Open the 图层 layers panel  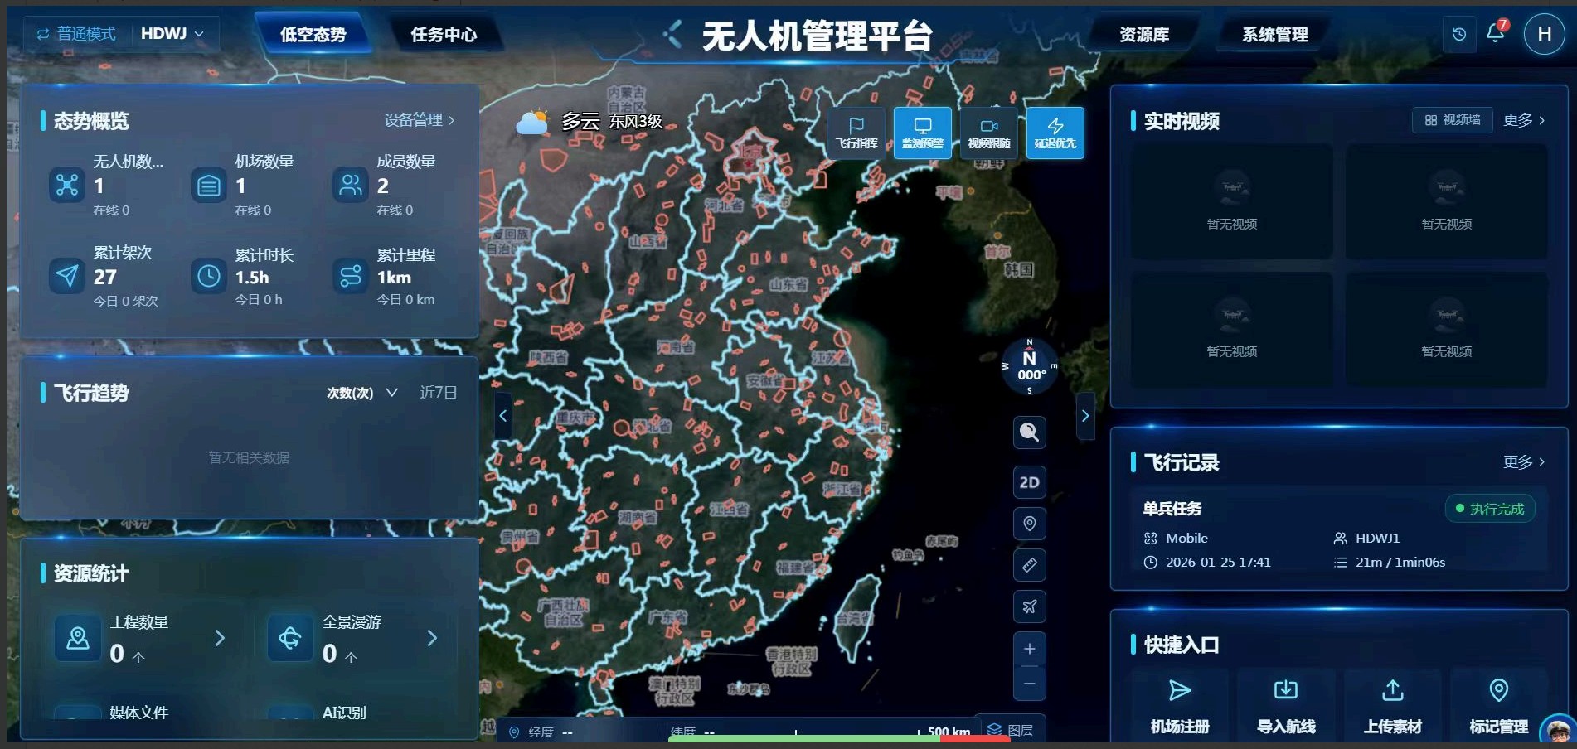[x=1010, y=730]
